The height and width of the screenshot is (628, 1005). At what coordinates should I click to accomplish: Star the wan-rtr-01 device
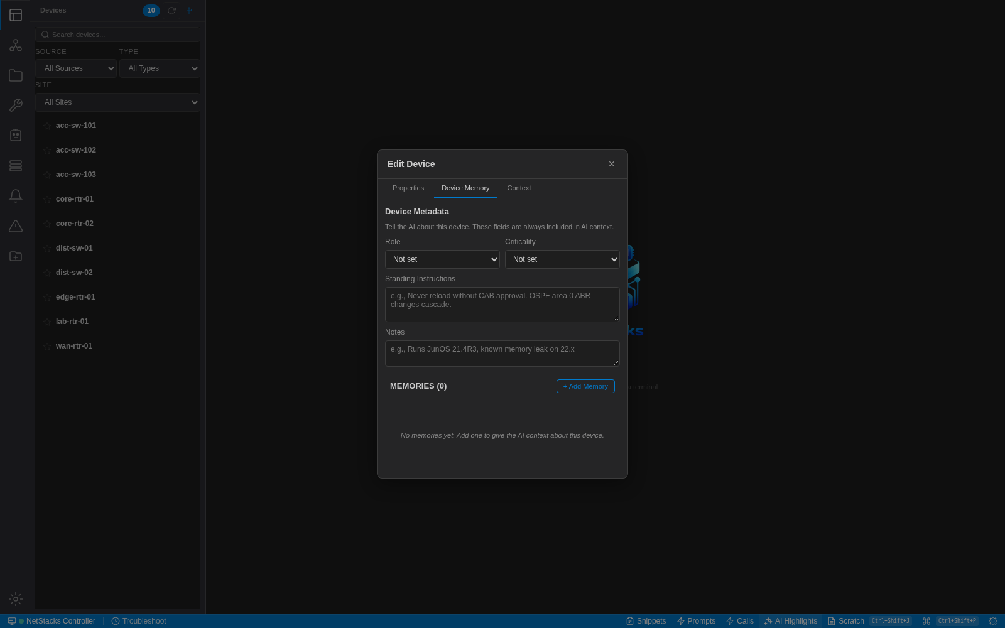click(x=47, y=347)
